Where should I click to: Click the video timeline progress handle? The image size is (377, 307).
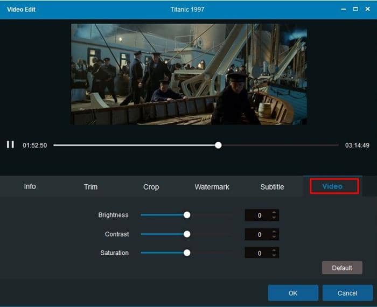coord(218,145)
